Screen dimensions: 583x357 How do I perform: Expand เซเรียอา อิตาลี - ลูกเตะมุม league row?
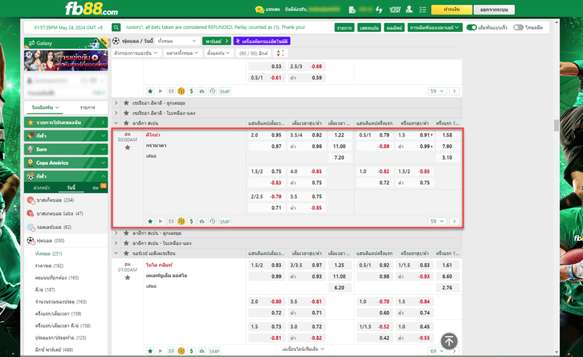[116, 103]
